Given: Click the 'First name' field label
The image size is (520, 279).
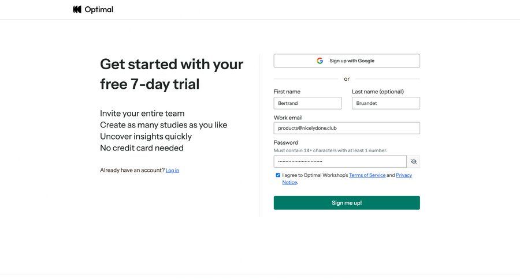Looking at the screenshot, I should 287,92.
